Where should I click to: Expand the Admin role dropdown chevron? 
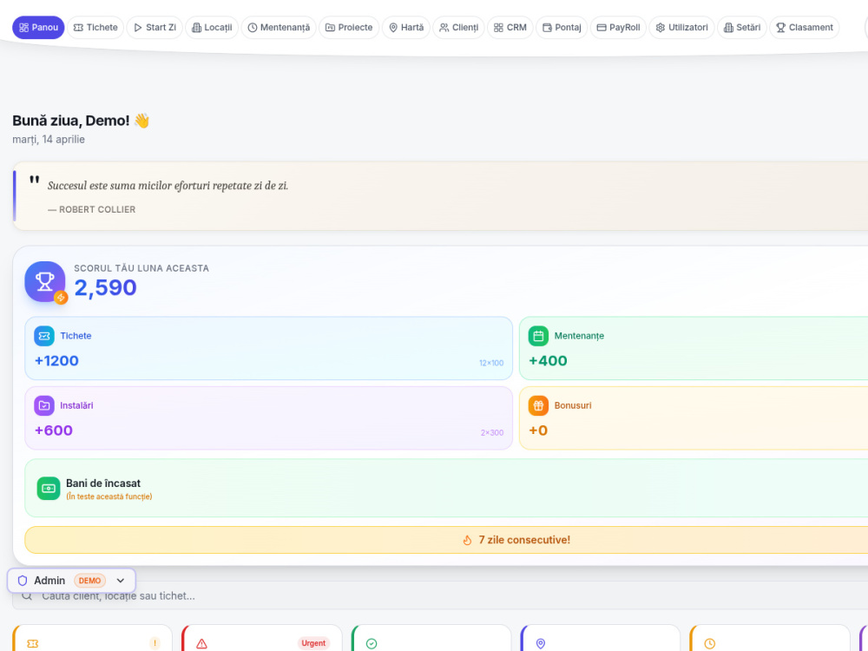(x=121, y=581)
